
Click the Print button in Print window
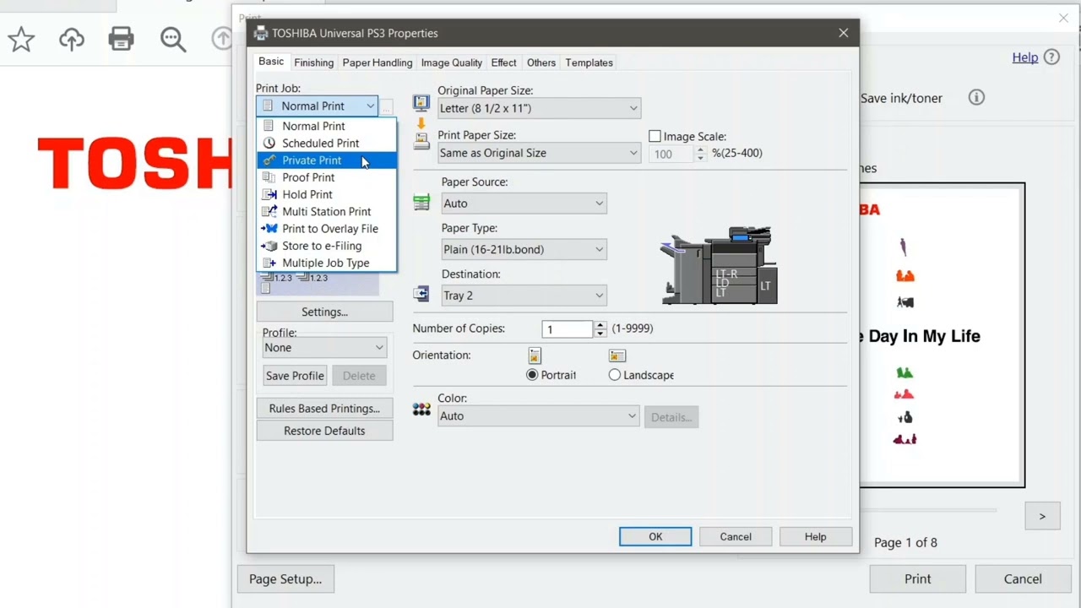[918, 579]
